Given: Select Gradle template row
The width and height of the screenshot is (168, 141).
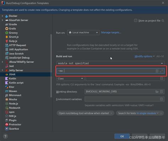Looking at the screenshot, I should (x=26, y=24).
